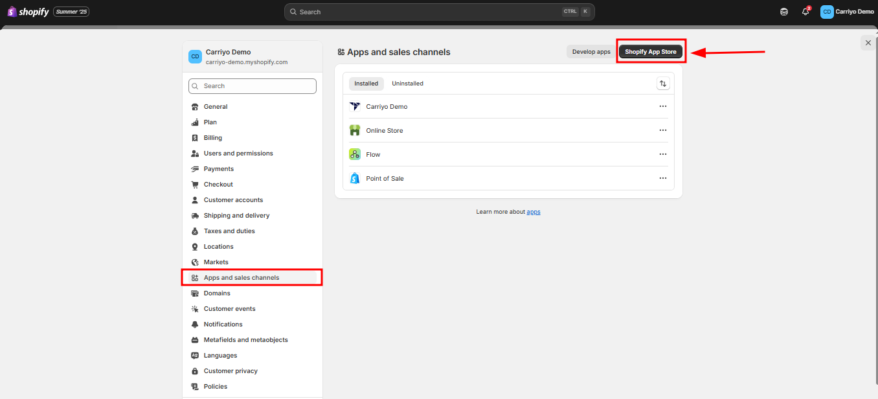
Task: Click the Customer accounts person icon
Action: point(195,200)
